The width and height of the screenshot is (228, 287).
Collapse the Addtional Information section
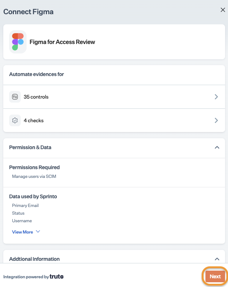217,259
